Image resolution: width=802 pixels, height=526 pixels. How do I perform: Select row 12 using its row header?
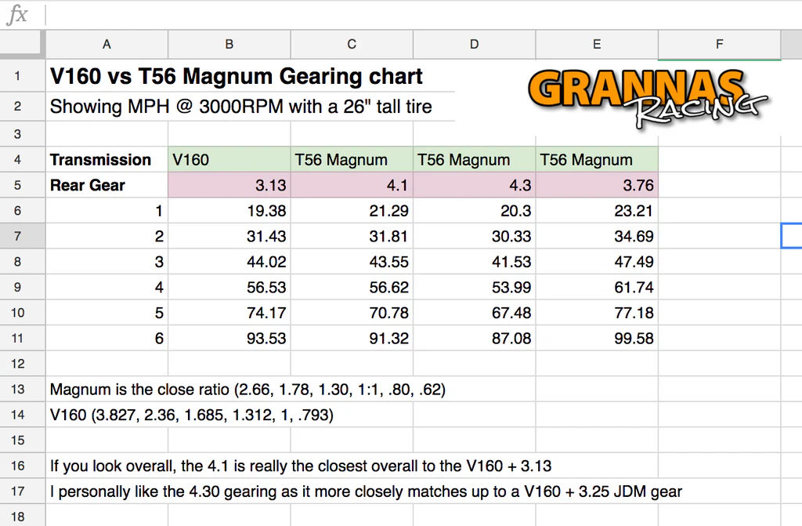23,364
